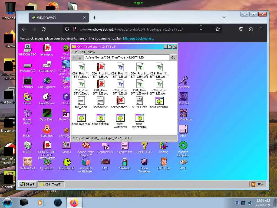Open test-ttf.html file
The image size is (277, 208).
click(101, 119)
